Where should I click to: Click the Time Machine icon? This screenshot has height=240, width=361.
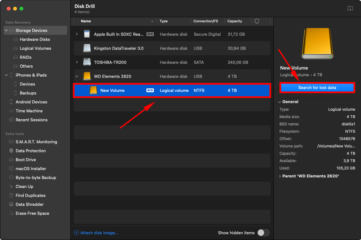point(11,111)
